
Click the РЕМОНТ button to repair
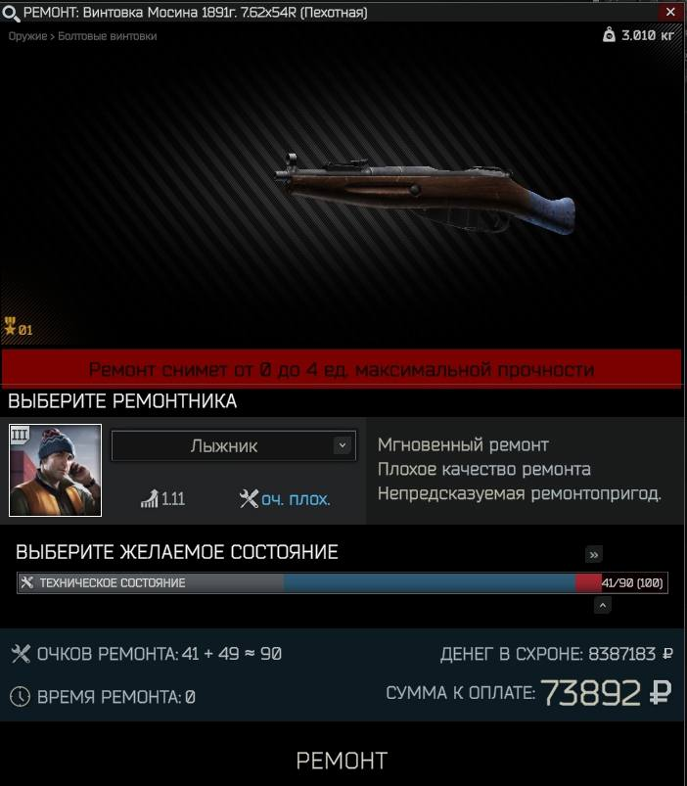point(342,760)
